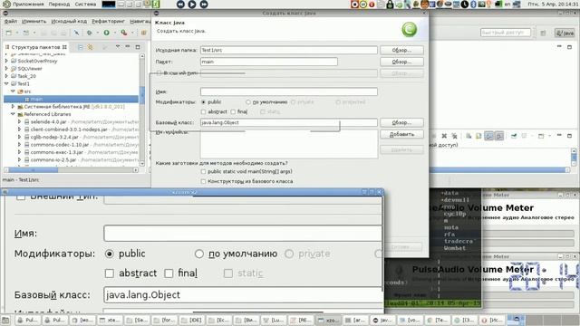This screenshot has width=580, height=326.
Task: Run program with green Run icon
Action: (x=107, y=33)
